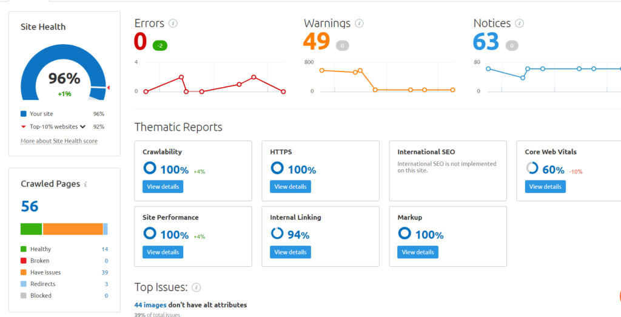
Task: Click last data point on Errors chart
Action: point(284,91)
